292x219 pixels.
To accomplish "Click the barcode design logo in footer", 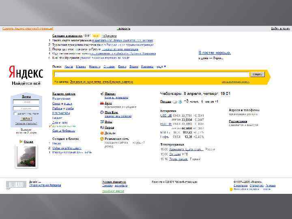I will click(x=16, y=185).
